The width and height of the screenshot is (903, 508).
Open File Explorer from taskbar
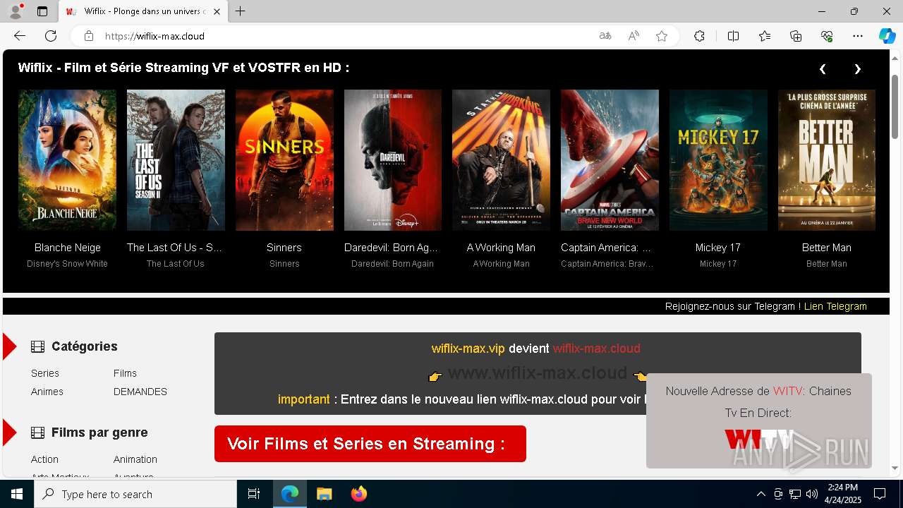324,494
